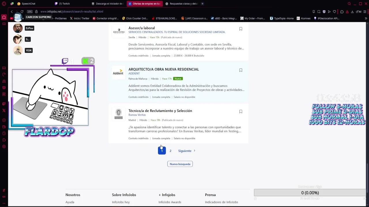Open the Easy Setup menu icon
This screenshot has height=207, width=369.
pos(365,11)
